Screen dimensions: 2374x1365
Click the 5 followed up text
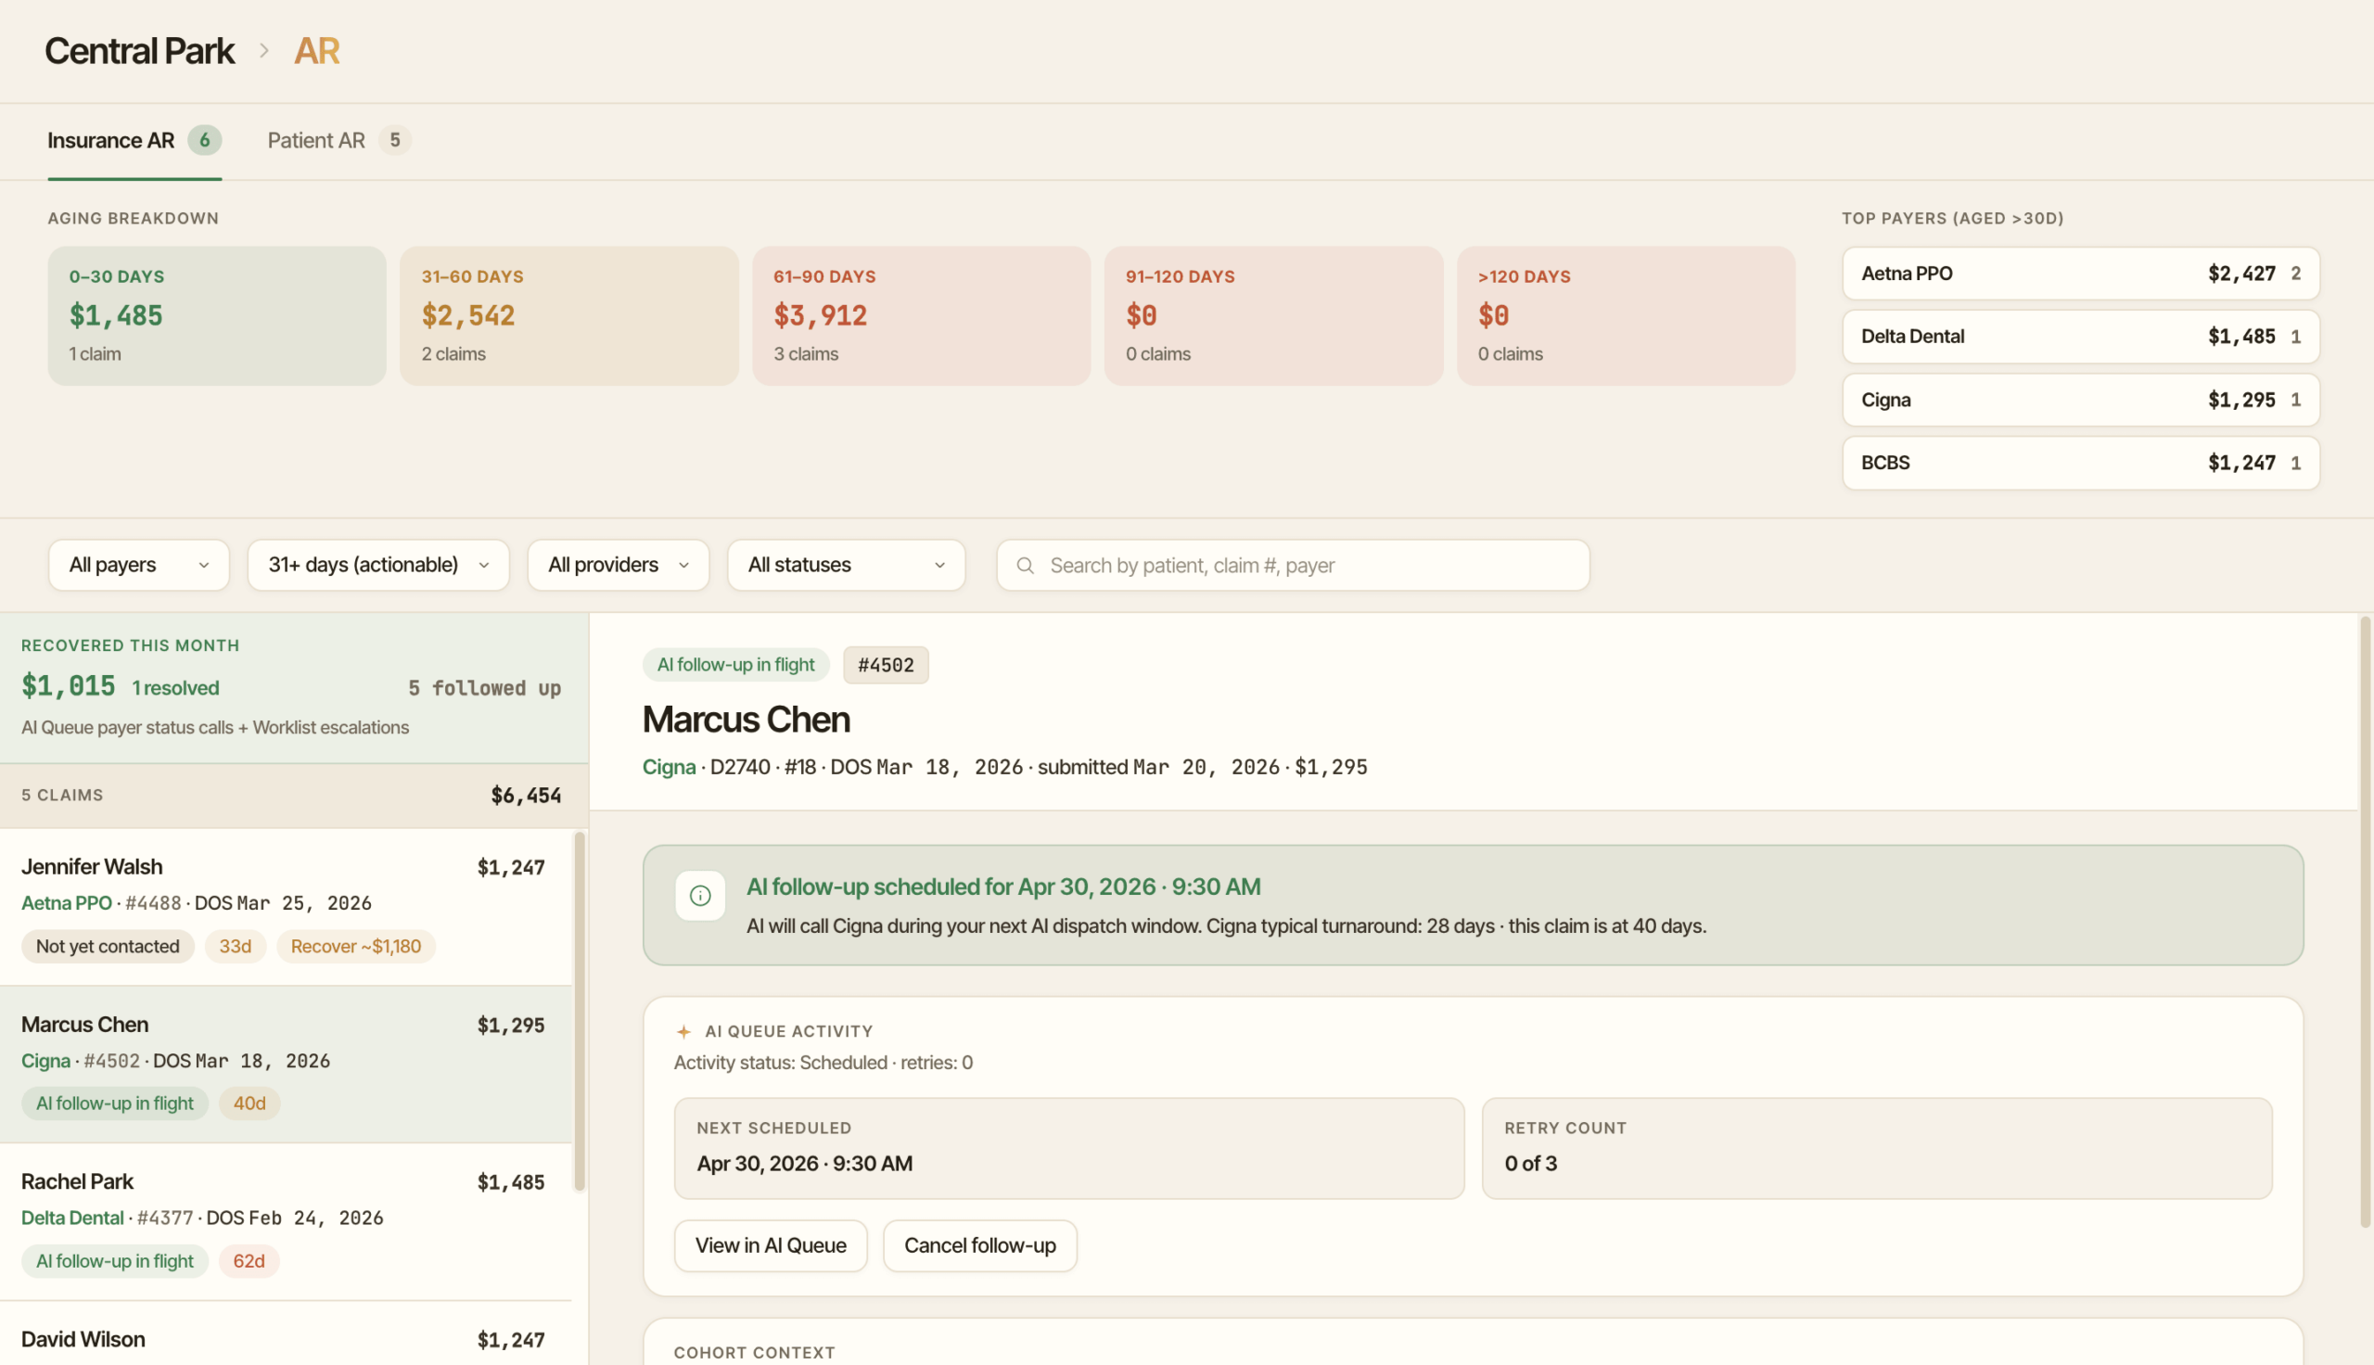pyautogui.click(x=485, y=689)
